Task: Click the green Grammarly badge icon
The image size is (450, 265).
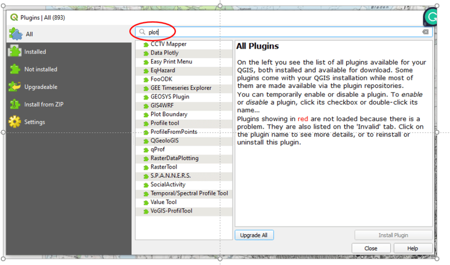Action: (x=431, y=17)
